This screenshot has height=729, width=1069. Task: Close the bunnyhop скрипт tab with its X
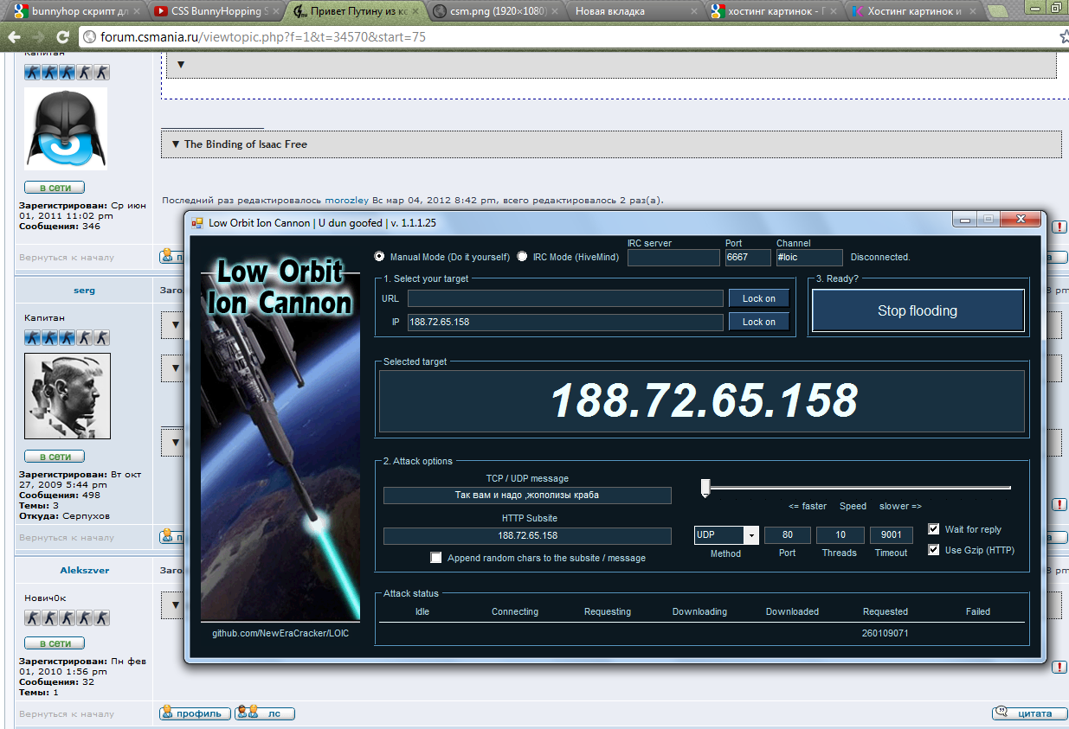click(x=135, y=12)
